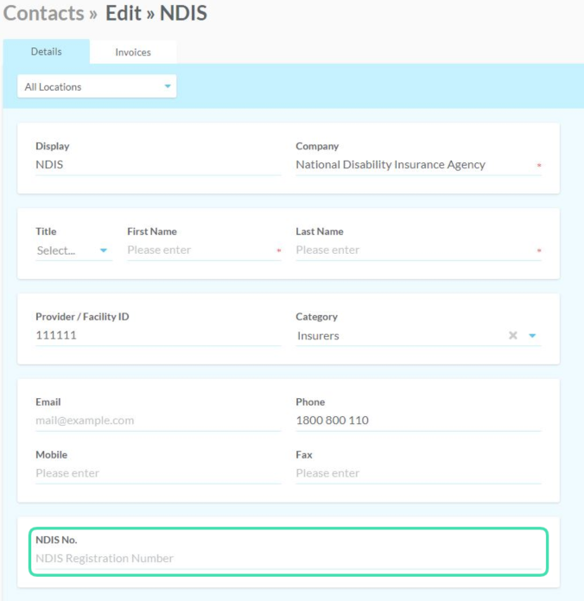
Task: Open the All Locations dropdown
Action: [97, 86]
